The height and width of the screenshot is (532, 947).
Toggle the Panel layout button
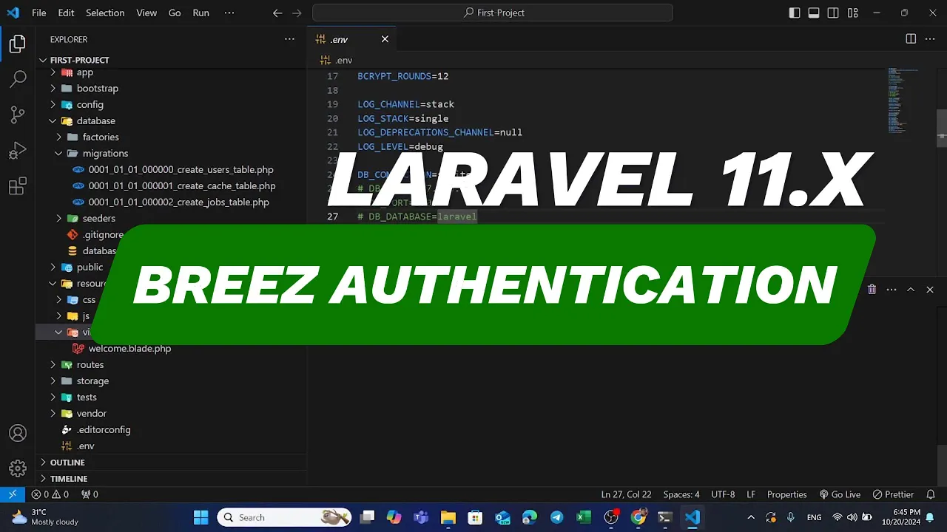pos(814,13)
